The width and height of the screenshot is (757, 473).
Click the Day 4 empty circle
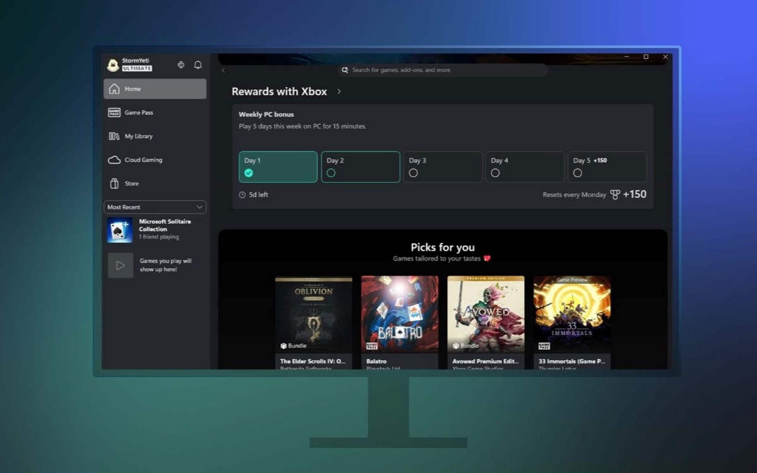495,173
